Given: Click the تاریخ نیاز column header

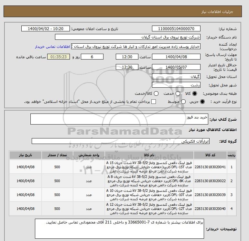Looking at the screenshot, I should click(26, 155).
